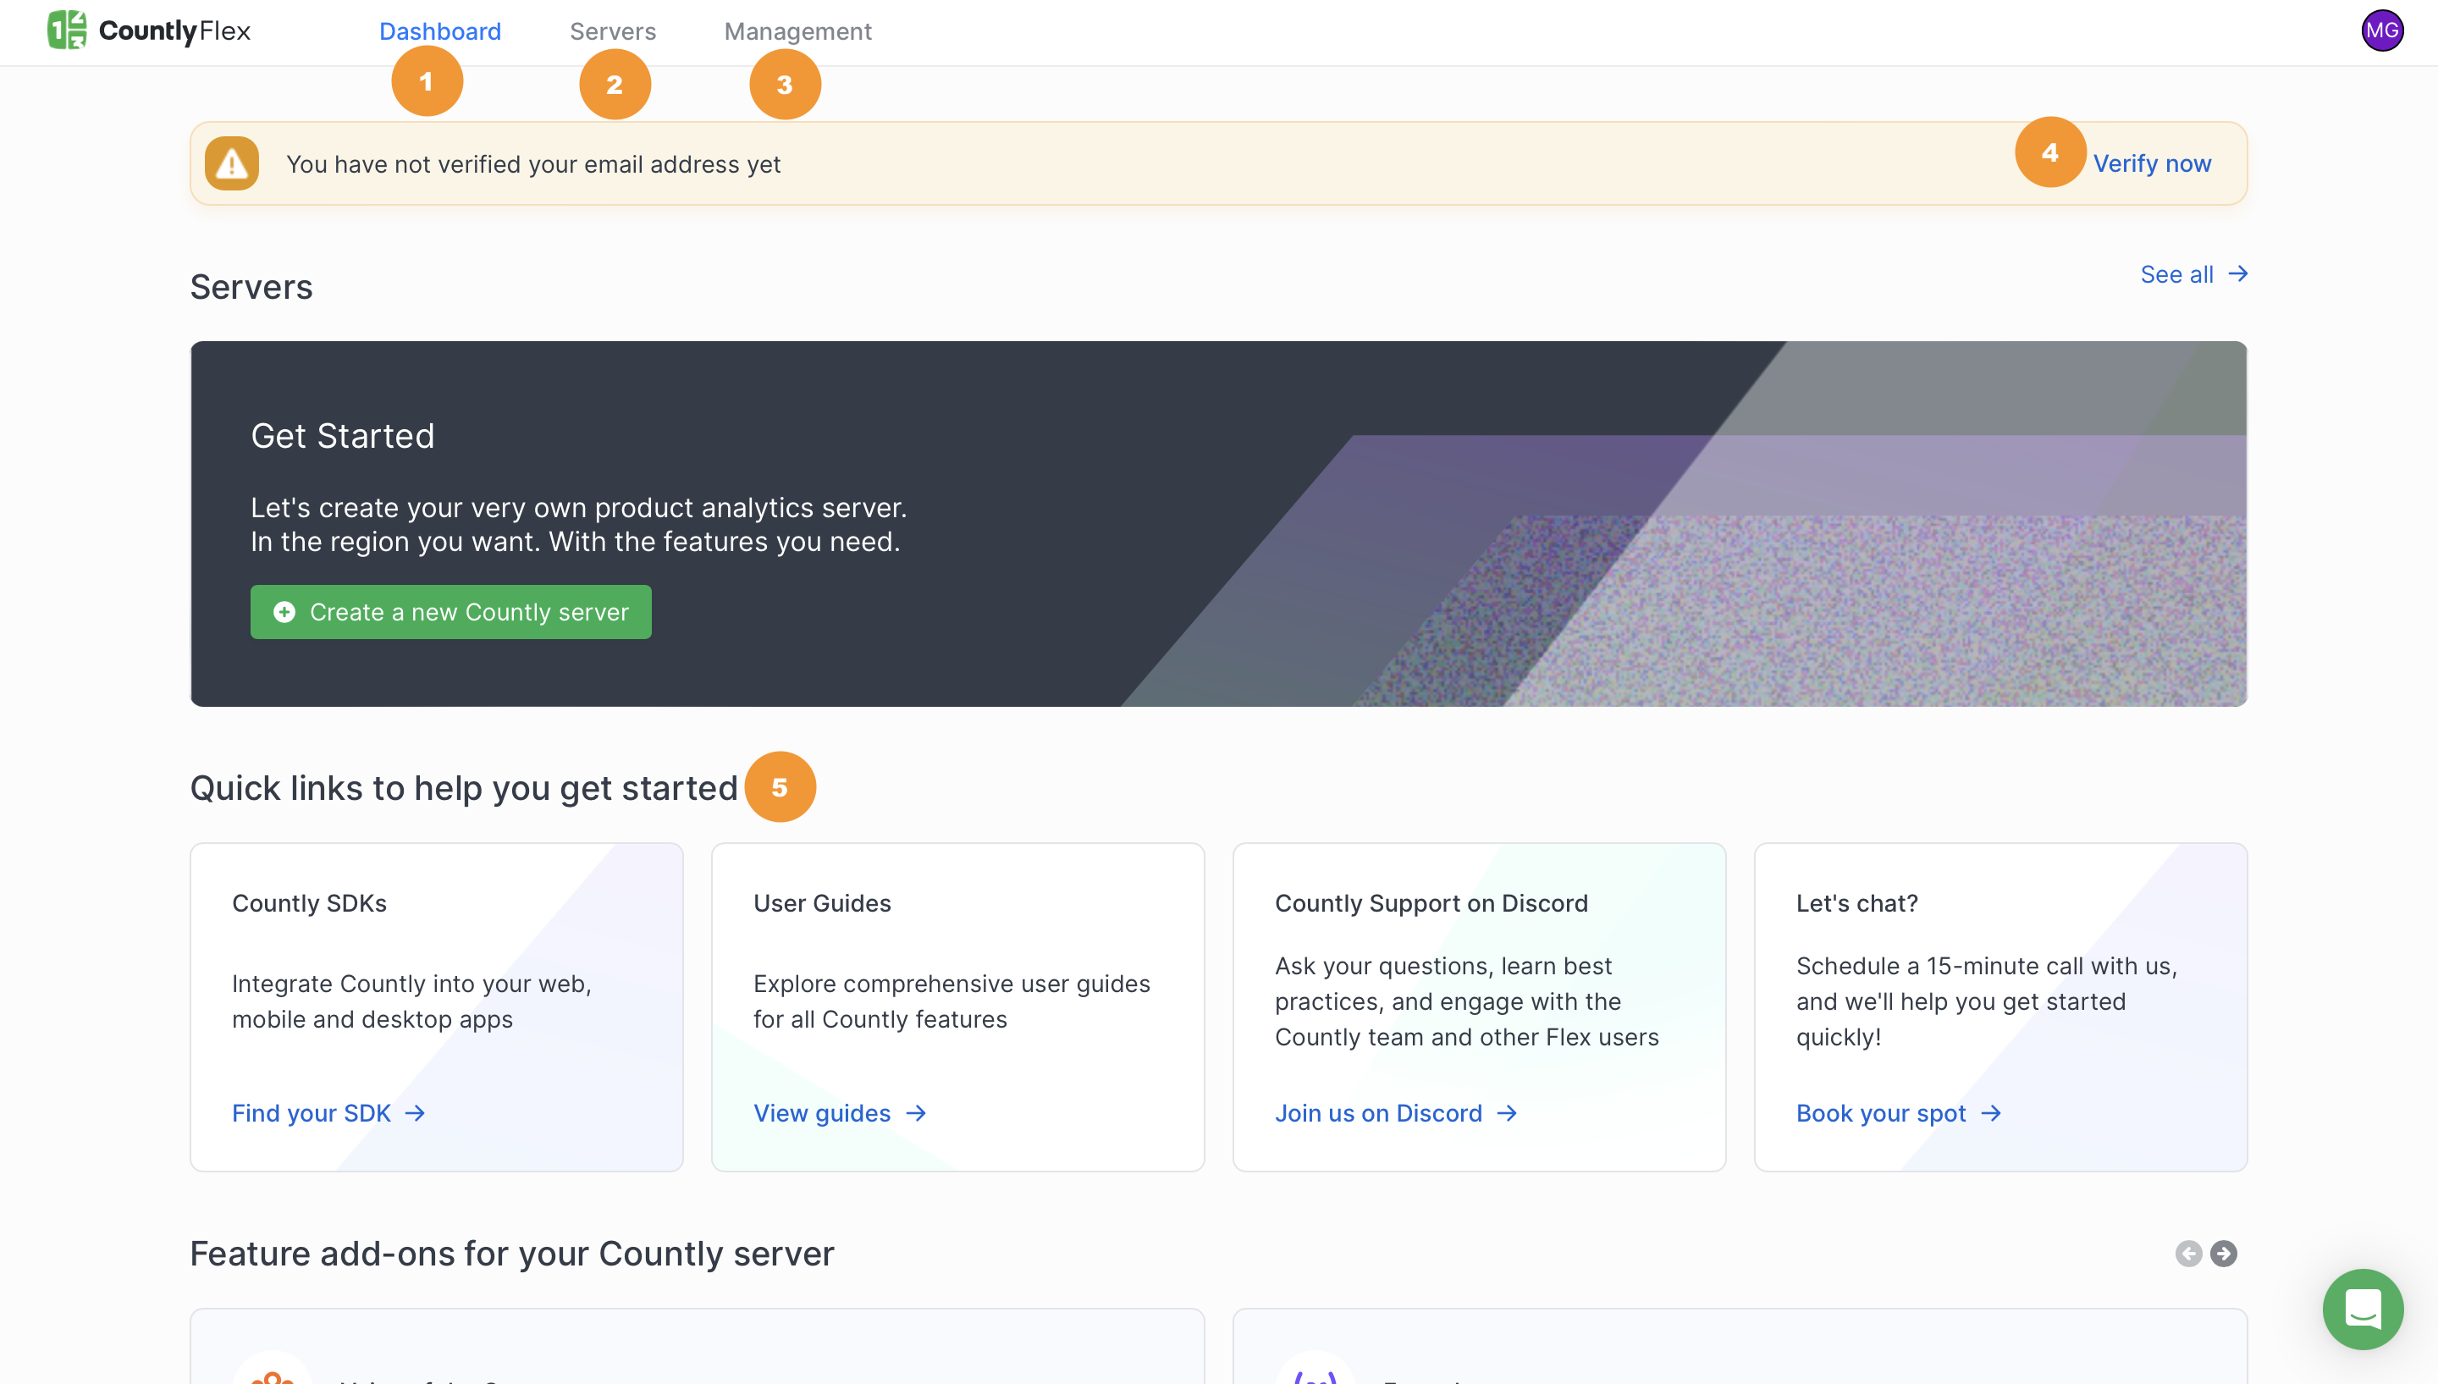Go to previous add-ons carousel slide
This screenshot has height=1384, width=2438.
(x=2188, y=1254)
